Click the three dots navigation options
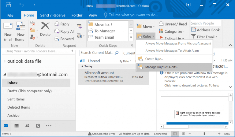Screen dimensions: 235x137 [x=49, y=126]
